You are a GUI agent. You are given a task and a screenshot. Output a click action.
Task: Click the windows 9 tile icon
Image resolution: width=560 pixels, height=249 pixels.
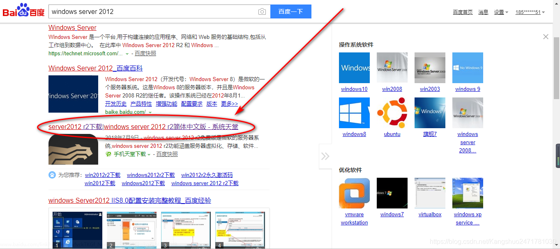[468, 68]
